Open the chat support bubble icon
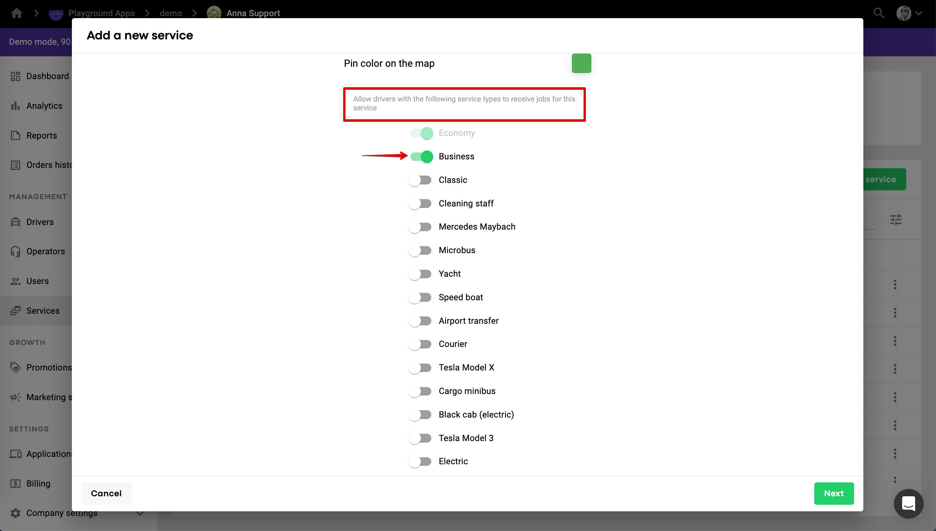This screenshot has width=936, height=531. [x=908, y=504]
